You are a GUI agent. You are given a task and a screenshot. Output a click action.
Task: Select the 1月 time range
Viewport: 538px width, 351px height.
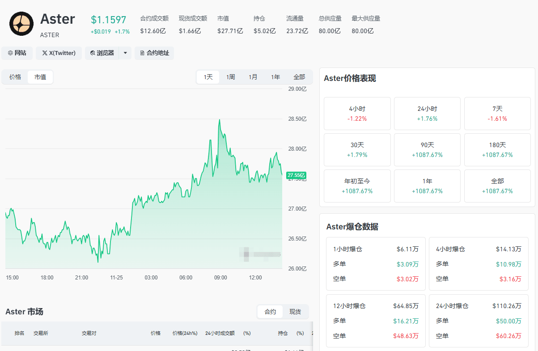[x=253, y=77]
